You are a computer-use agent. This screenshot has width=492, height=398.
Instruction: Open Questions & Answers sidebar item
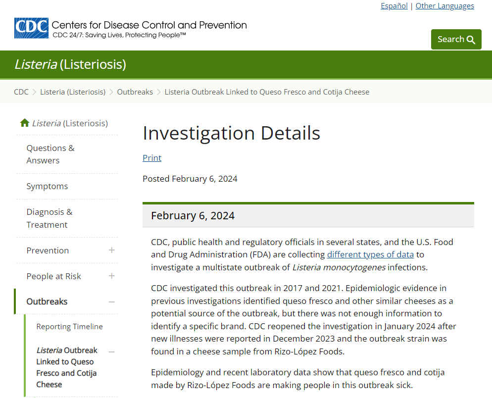point(50,154)
